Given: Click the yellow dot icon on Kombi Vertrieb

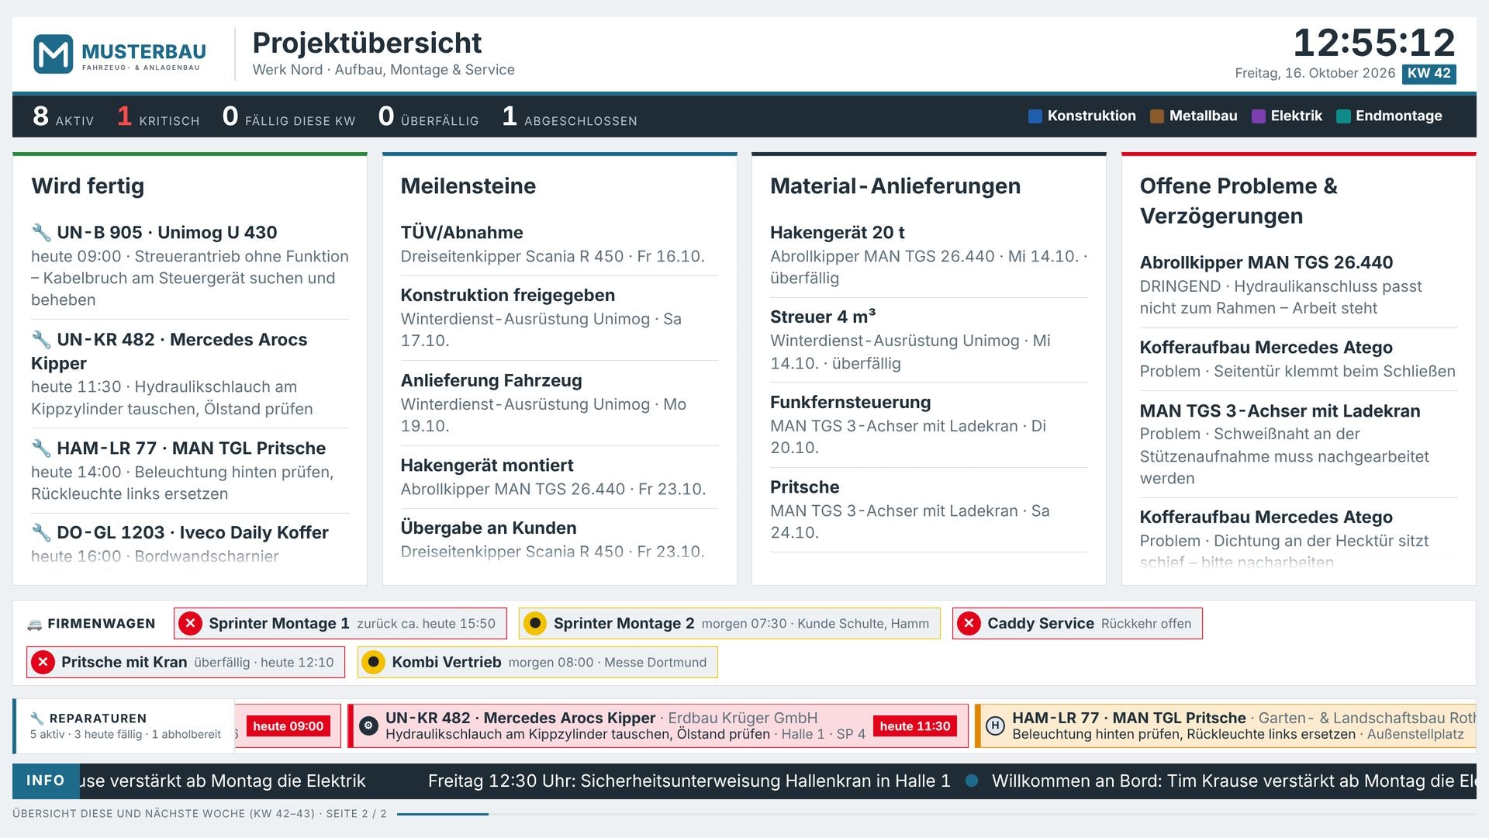Looking at the screenshot, I should click(x=374, y=662).
